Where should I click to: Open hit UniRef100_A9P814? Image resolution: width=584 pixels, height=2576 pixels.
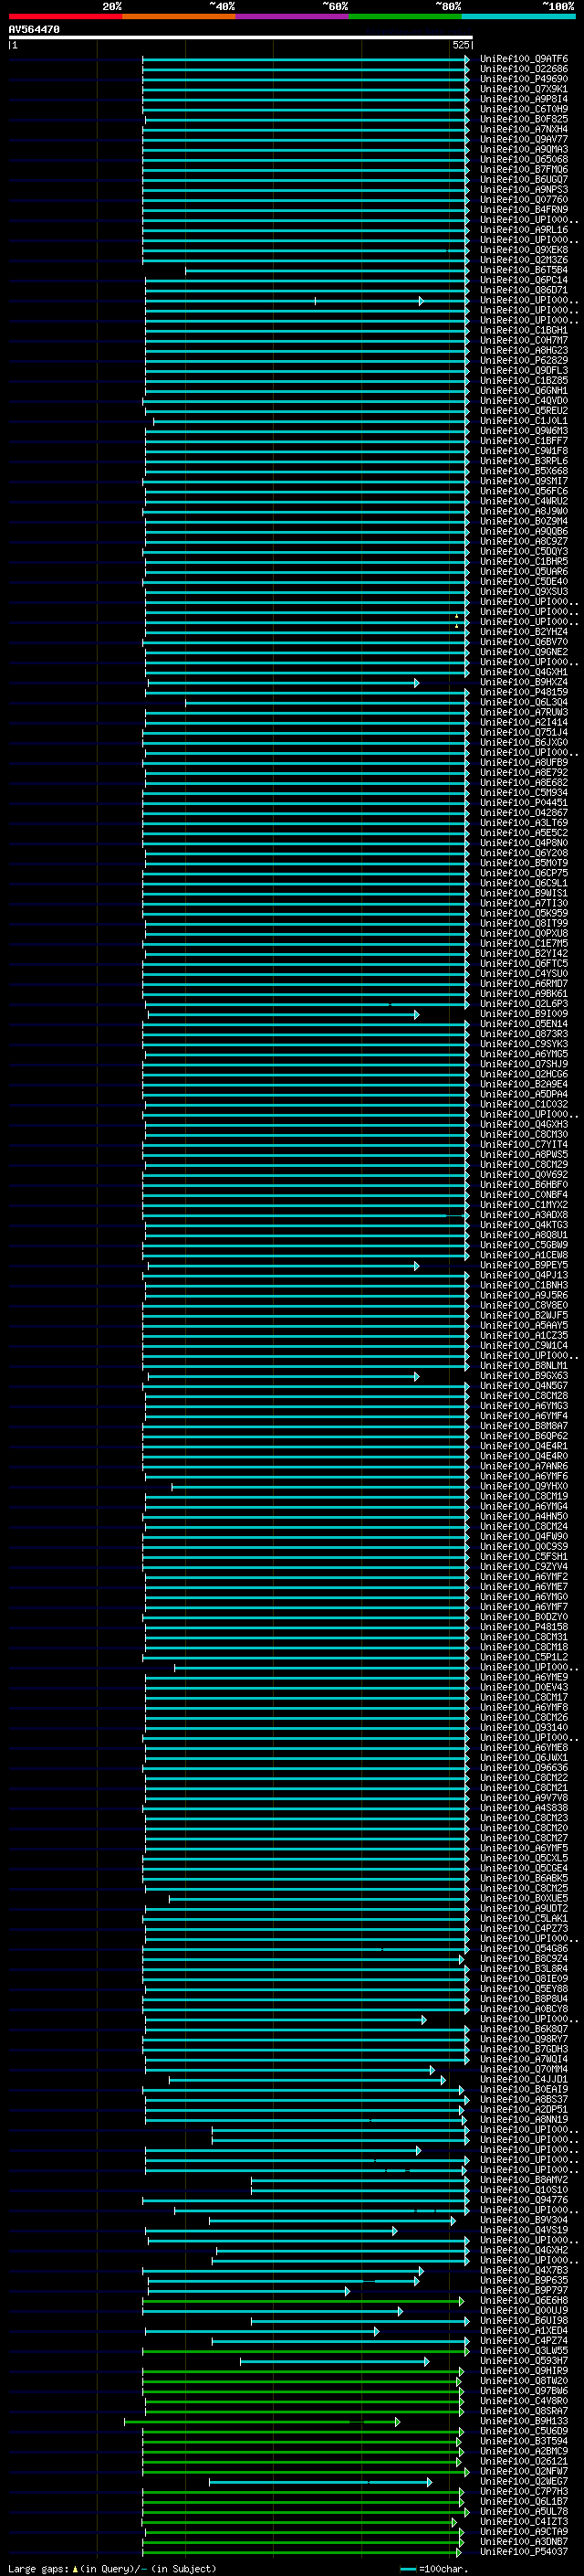[x=524, y=99]
